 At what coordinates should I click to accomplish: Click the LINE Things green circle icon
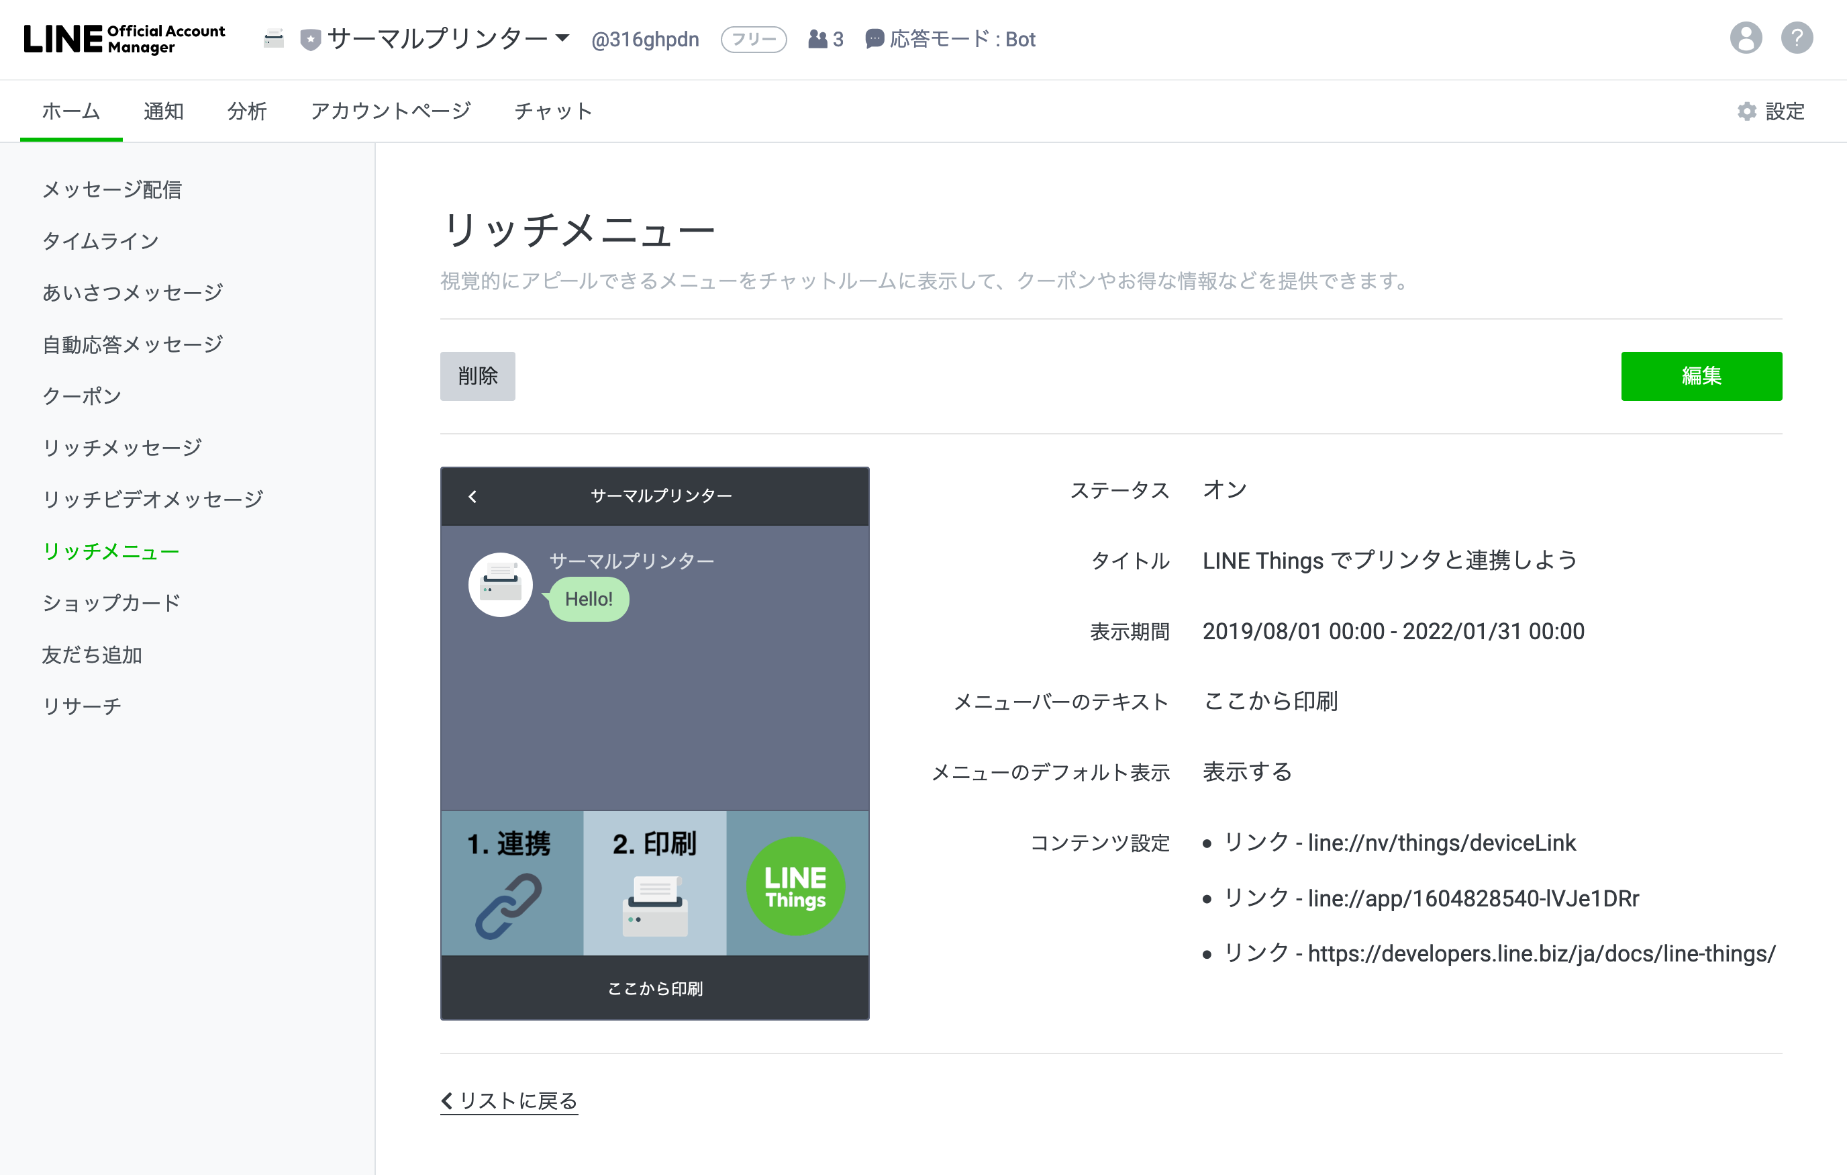coord(795,886)
